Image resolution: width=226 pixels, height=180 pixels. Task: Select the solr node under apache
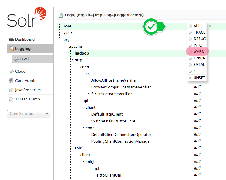pos(78,148)
